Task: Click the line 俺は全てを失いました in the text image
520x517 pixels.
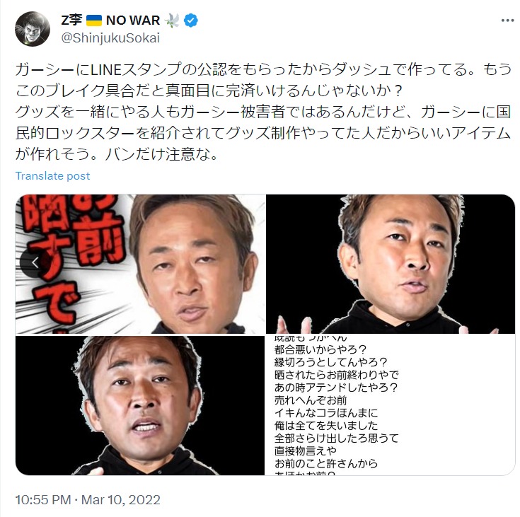Action: click(326, 426)
